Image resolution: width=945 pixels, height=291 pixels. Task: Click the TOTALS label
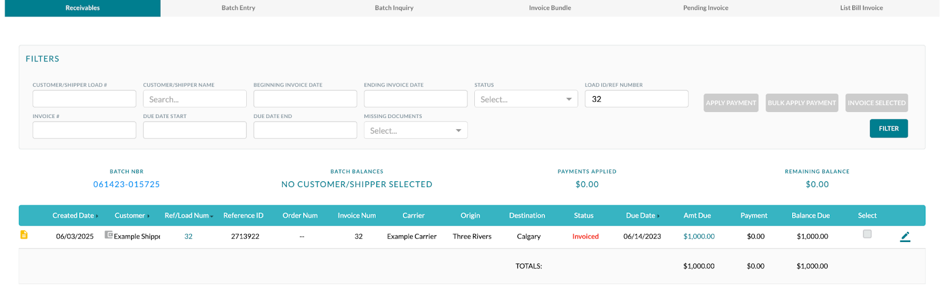tap(529, 266)
